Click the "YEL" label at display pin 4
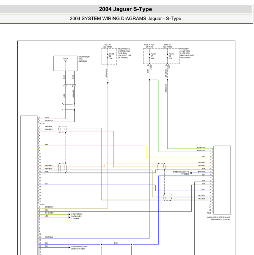Viewport: 254px width, 255px height. pyautogui.click(x=204, y=156)
